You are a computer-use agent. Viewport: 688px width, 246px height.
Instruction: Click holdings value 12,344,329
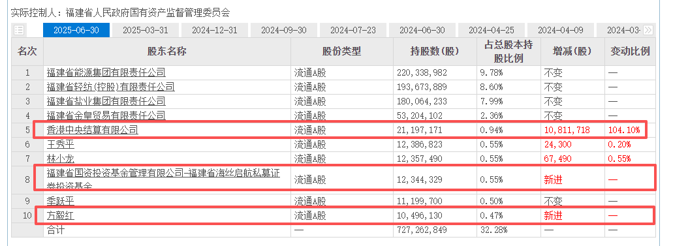[x=420, y=179]
